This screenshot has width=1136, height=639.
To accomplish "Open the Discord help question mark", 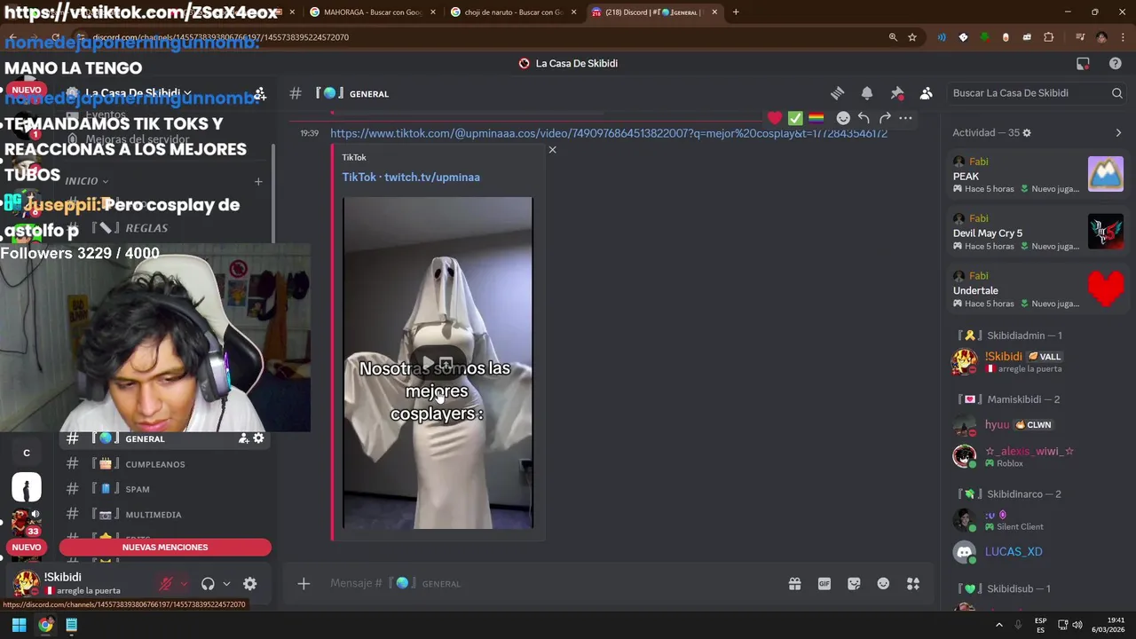I will click(1116, 63).
